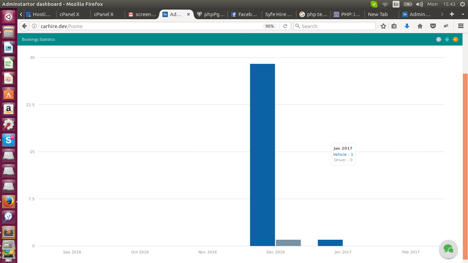Switch to the phpPgAdmin tab
Screen dimensions: 468x263
pos(211,14)
